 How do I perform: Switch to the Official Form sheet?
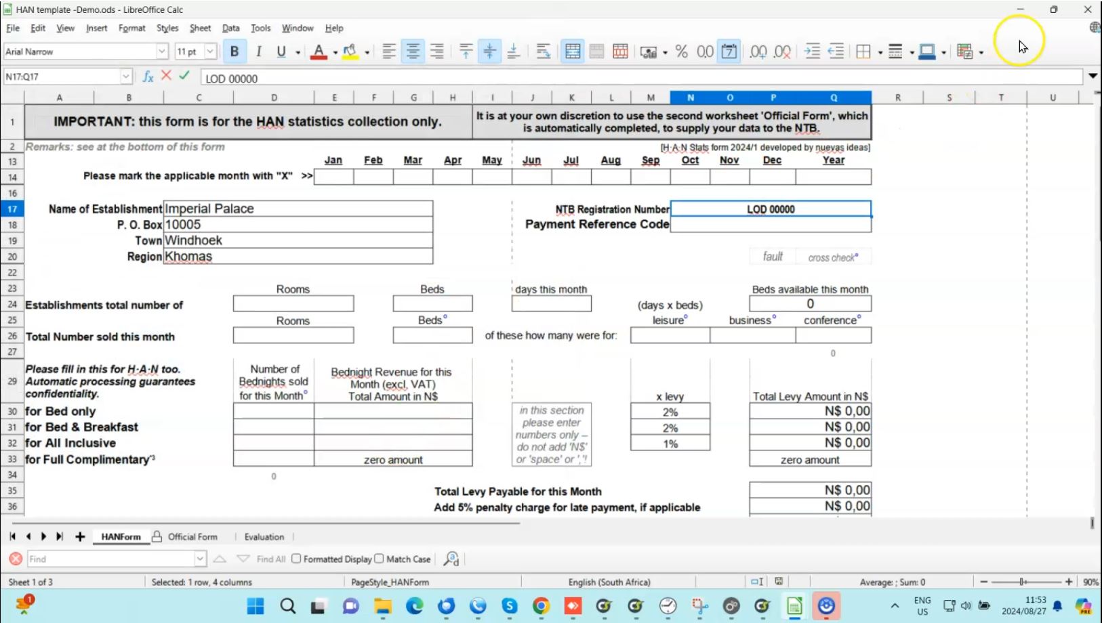192,536
